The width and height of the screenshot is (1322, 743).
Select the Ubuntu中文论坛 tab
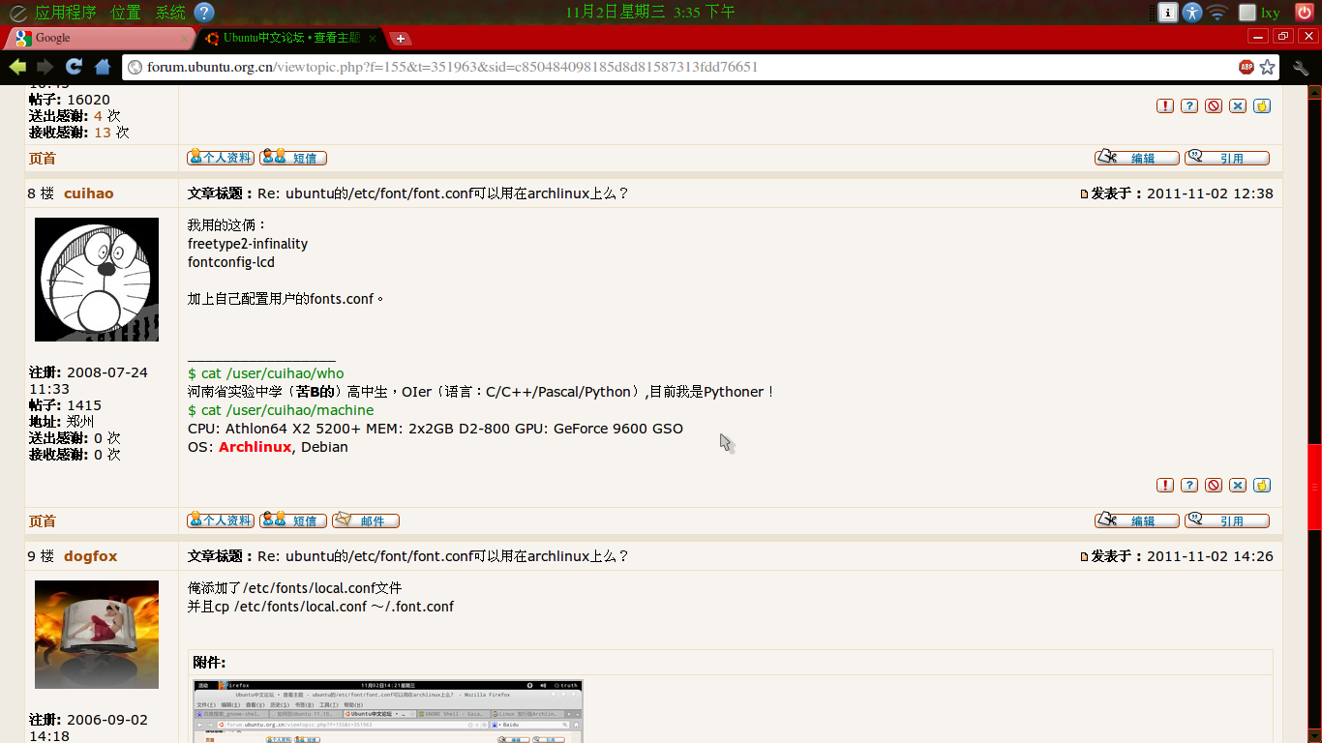point(290,38)
